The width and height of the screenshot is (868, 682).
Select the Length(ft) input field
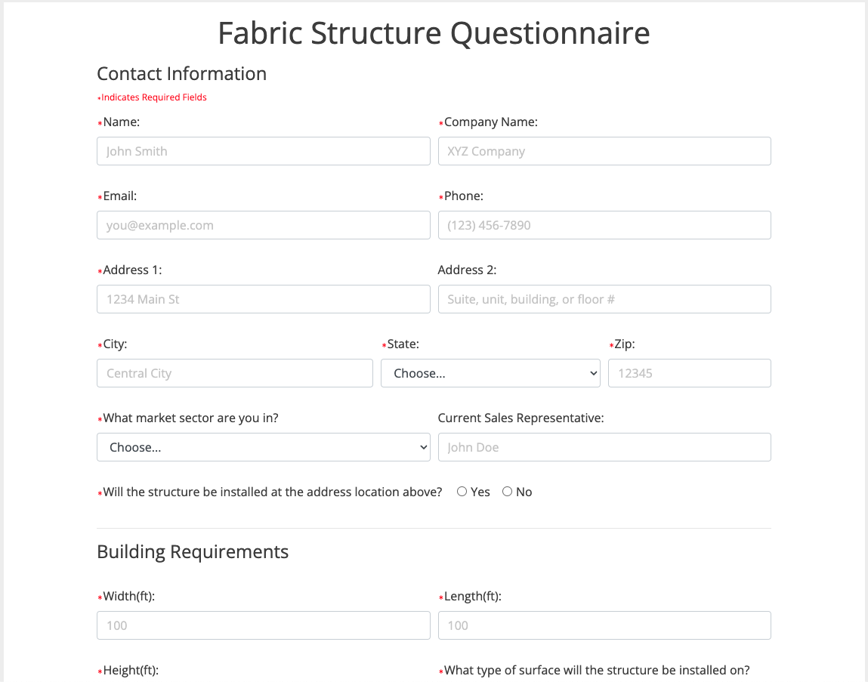point(604,625)
